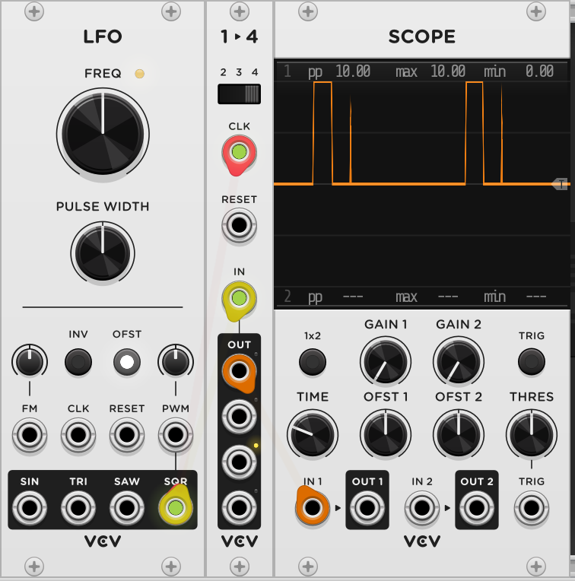The width and height of the screenshot is (575, 581).
Task: Click the trigger threshold T marker on scope
Action: [x=560, y=184]
